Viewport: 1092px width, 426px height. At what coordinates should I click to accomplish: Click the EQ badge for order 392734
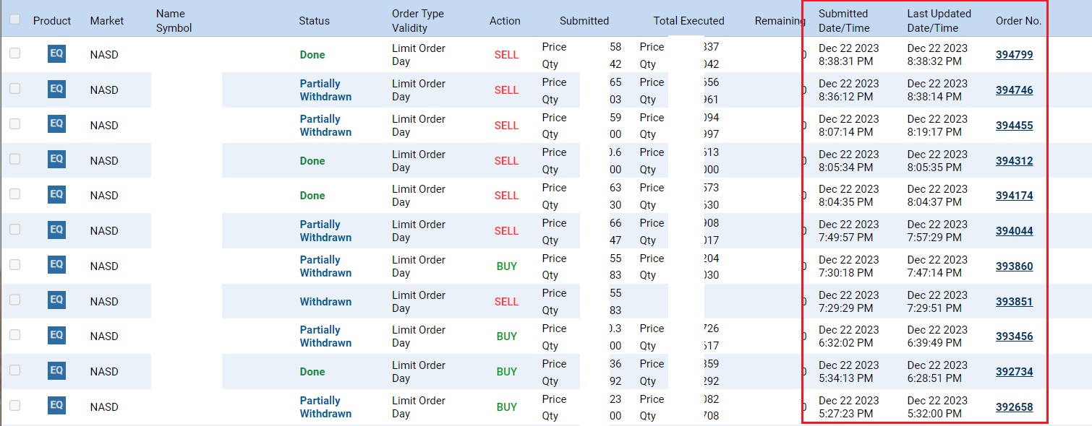point(56,371)
